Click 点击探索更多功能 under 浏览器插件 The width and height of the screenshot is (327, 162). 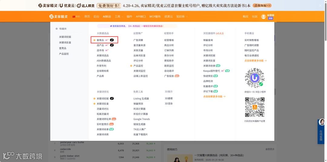214,97
